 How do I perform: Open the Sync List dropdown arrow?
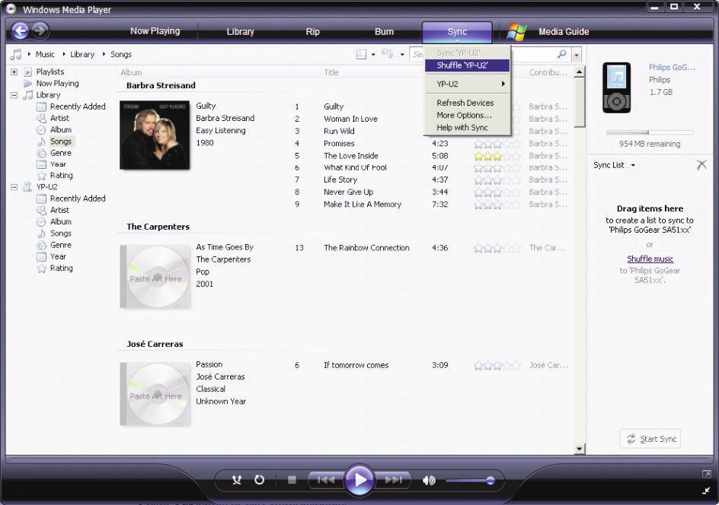click(x=633, y=165)
